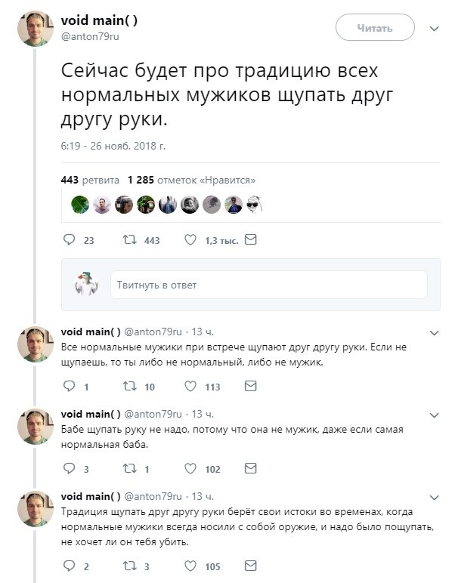This screenshot has width=455, height=583.
Task: Like the thread tweet with 113 likes
Action: (193, 387)
